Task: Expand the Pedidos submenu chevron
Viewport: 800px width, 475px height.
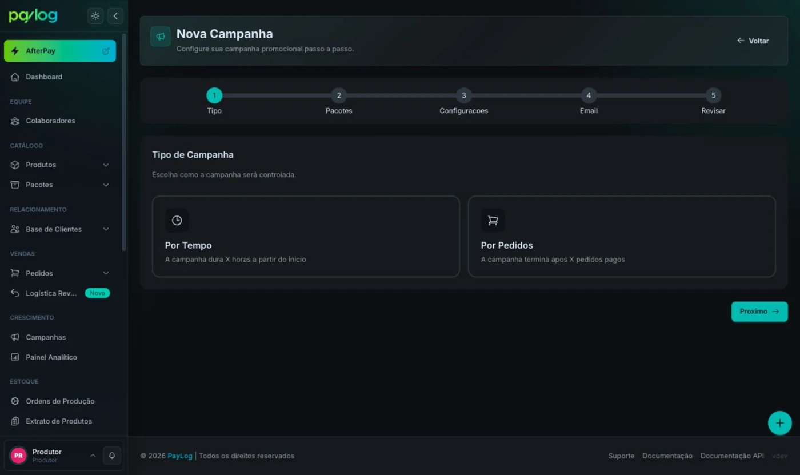Action: (x=106, y=273)
